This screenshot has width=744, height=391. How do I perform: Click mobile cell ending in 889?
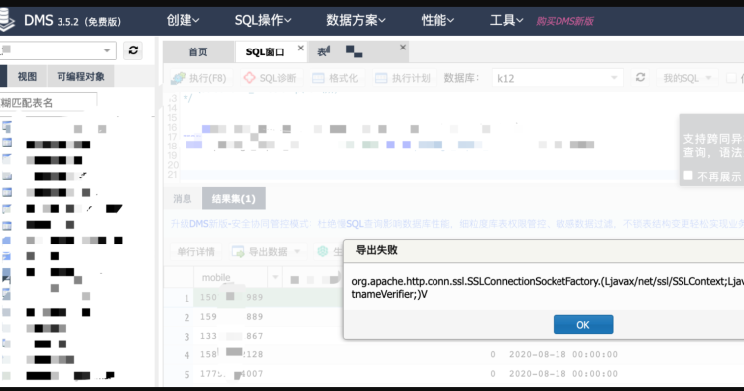(x=231, y=316)
